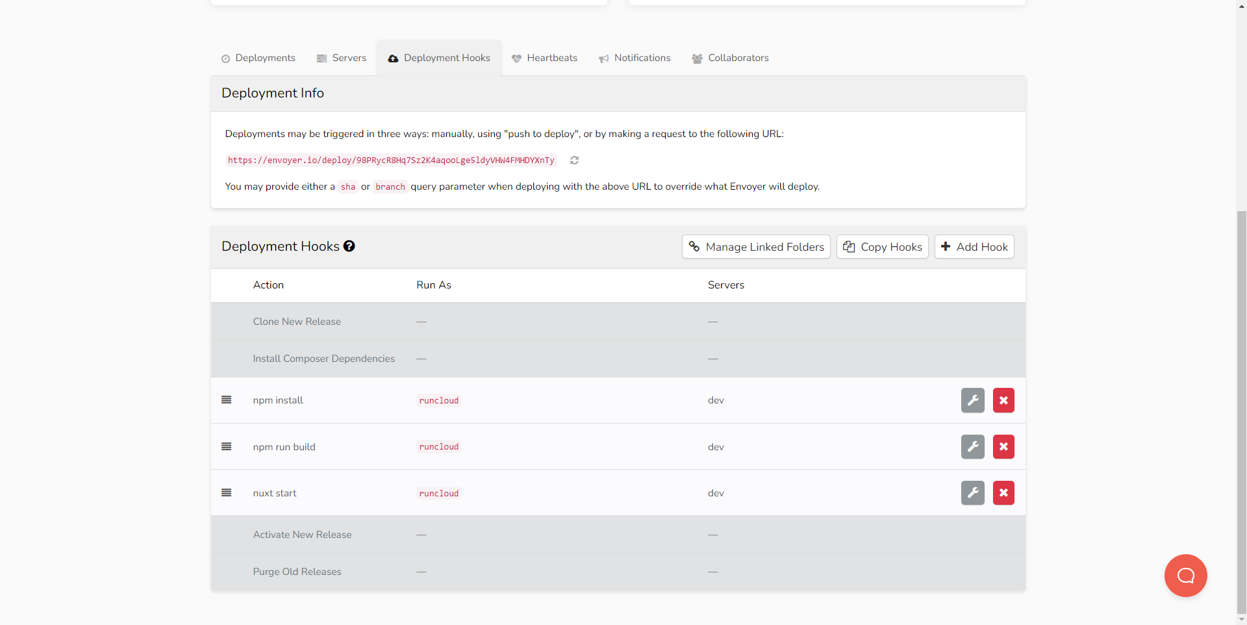Grab the npm install reorder handle
This screenshot has width=1247, height=625.
[x=227, y=400]
